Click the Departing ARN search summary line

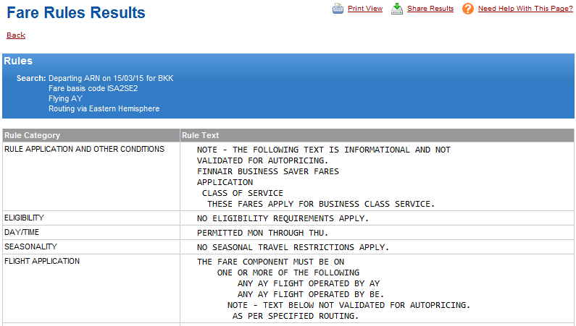[x=111, y=78]
